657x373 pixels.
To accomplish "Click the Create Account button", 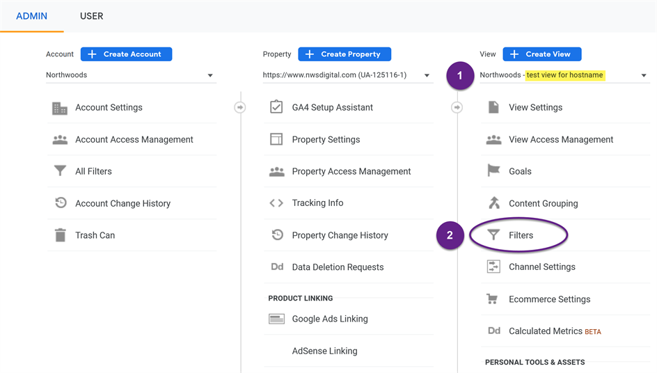I will click(126, 54).
